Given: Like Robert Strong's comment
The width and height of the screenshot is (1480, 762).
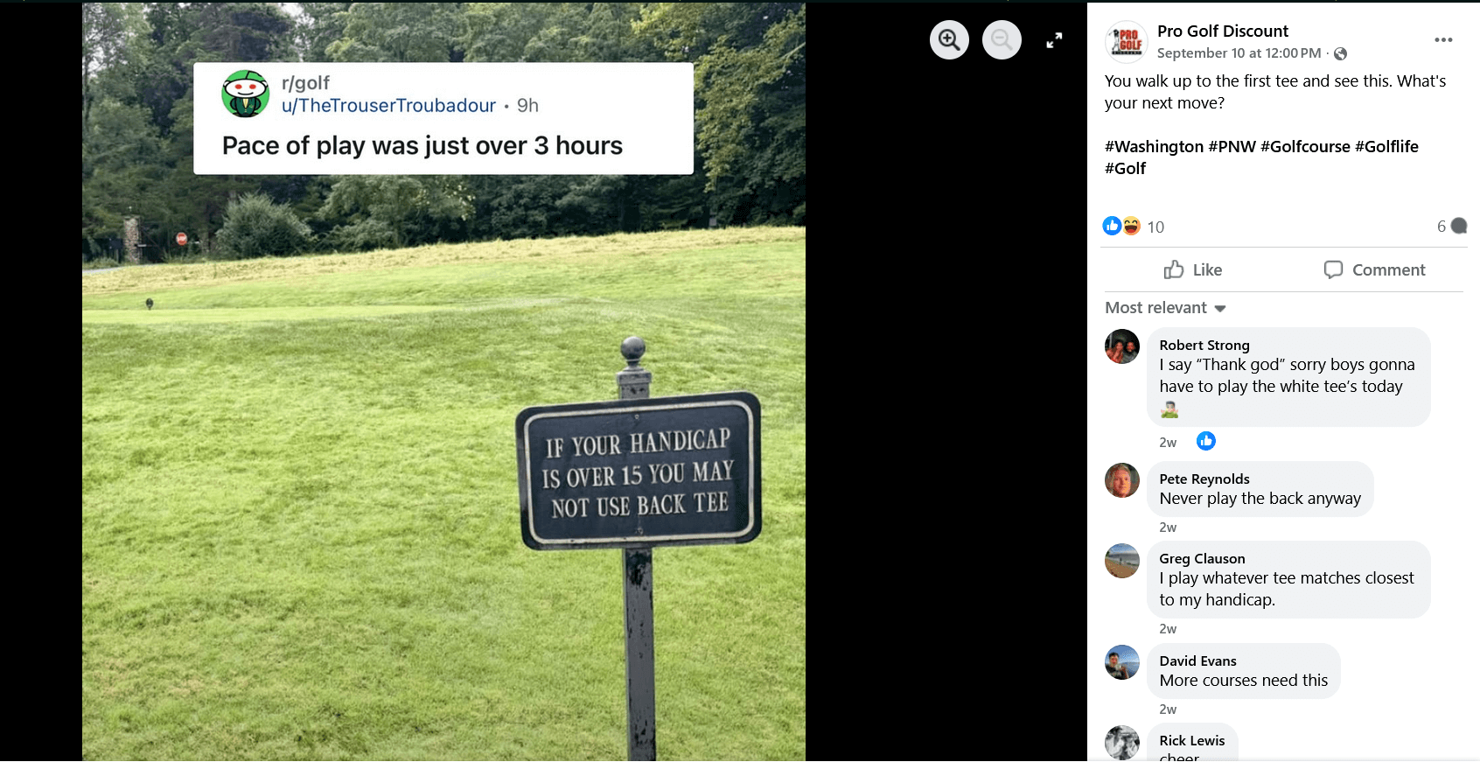Looking at the screenshot, I should [1206, 441].
